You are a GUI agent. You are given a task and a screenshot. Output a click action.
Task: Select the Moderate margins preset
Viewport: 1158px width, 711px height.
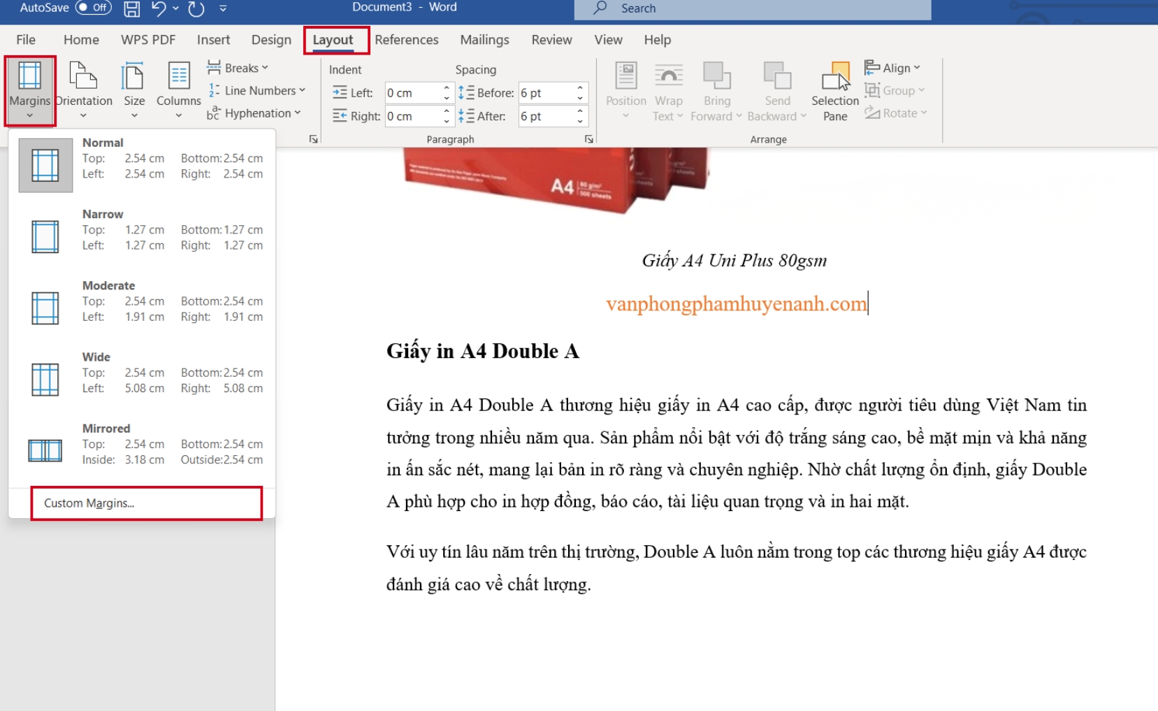[x=142, y=308]
